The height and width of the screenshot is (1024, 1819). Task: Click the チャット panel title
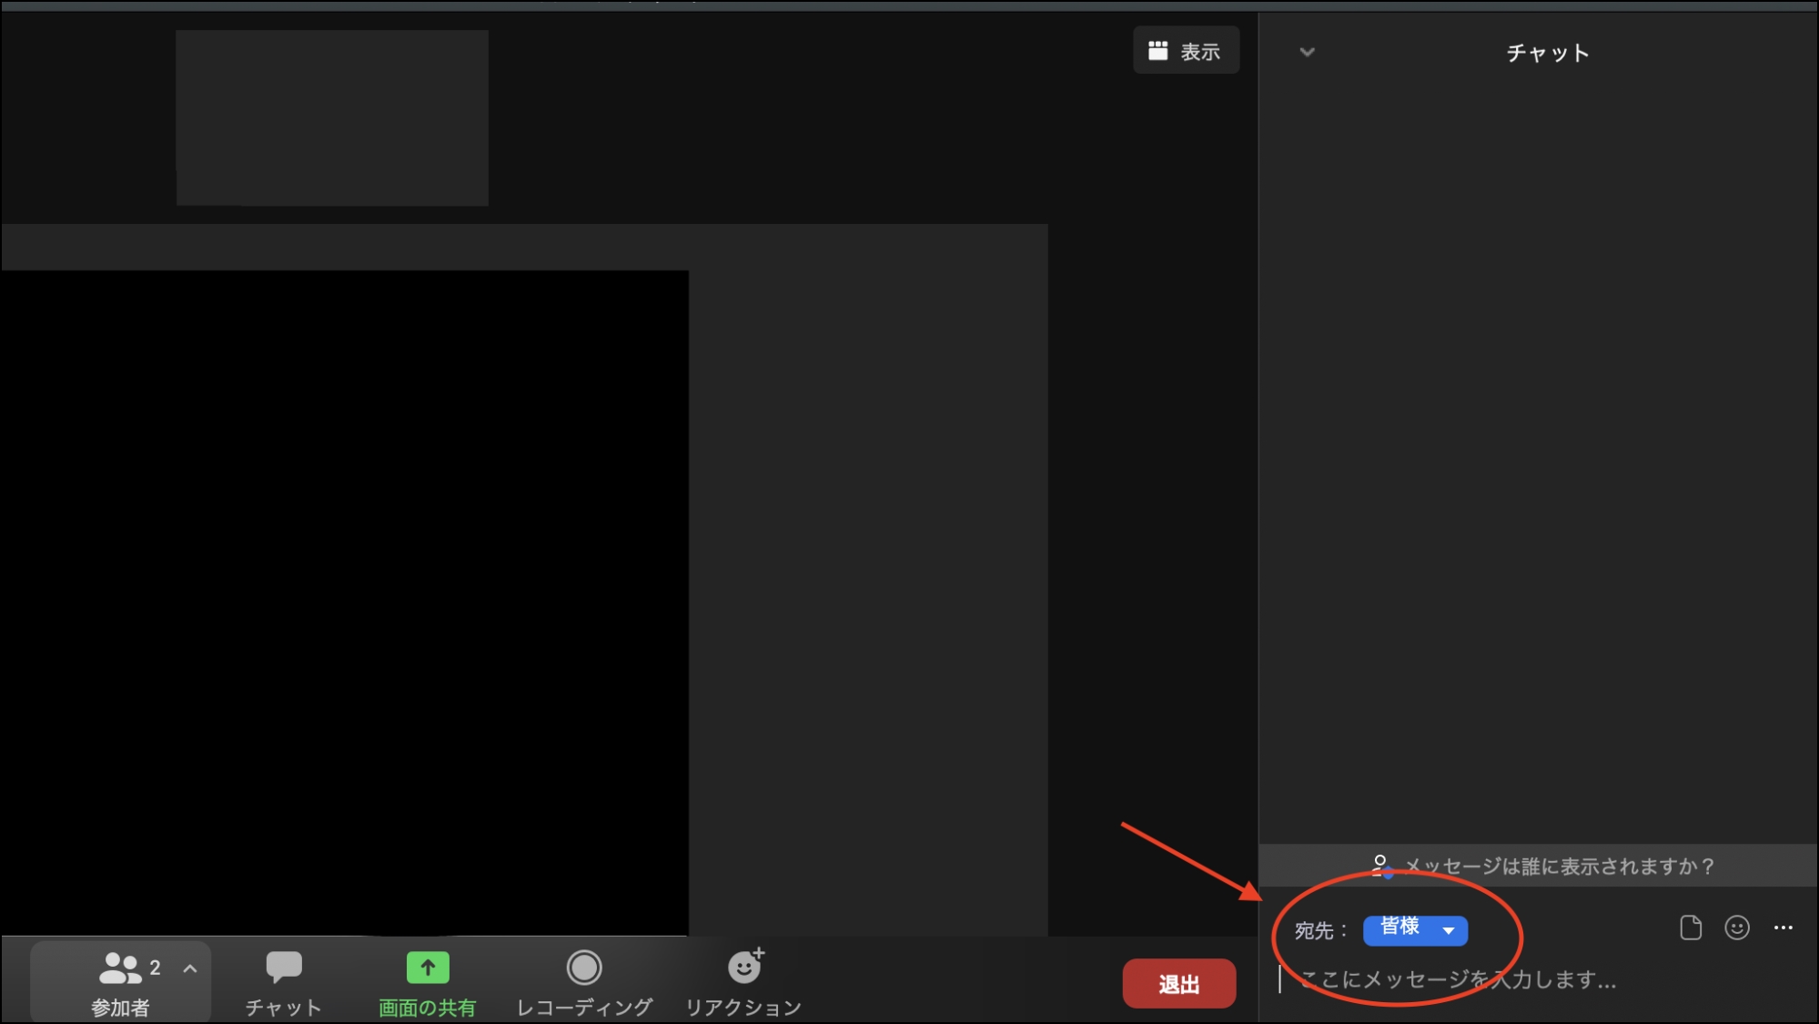point(1546,52)
